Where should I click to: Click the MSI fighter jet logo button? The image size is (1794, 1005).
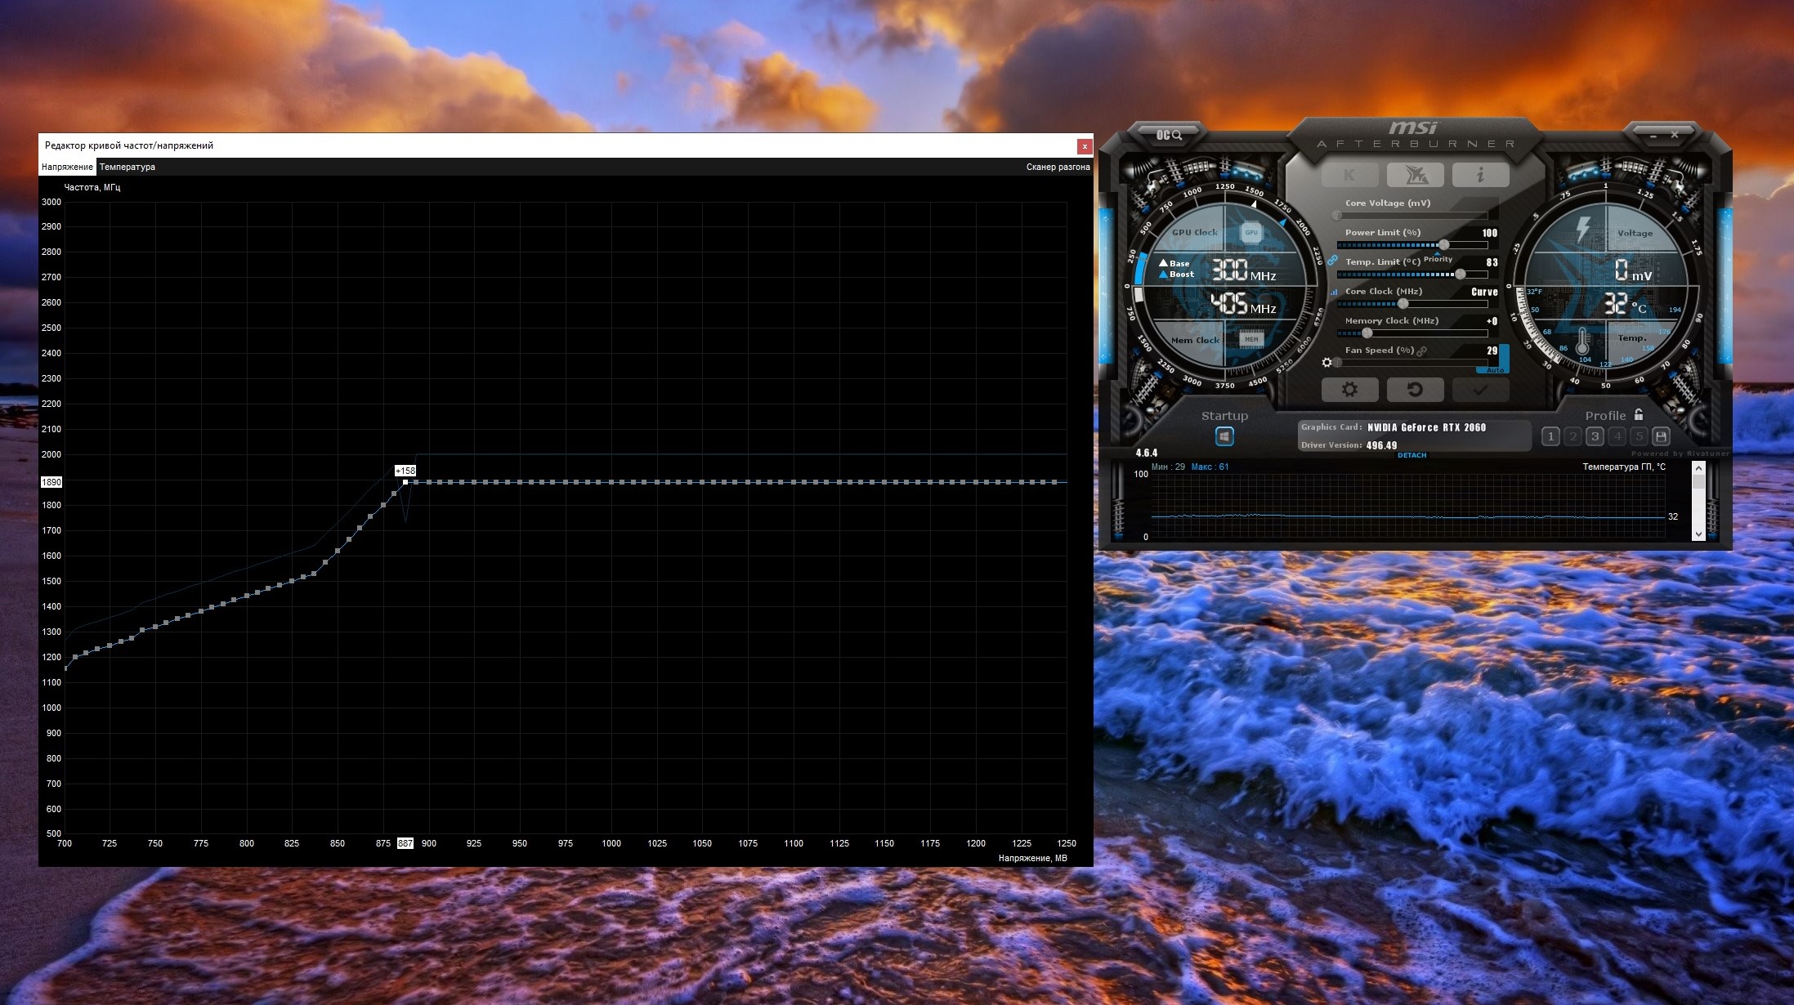[1415, 174]
